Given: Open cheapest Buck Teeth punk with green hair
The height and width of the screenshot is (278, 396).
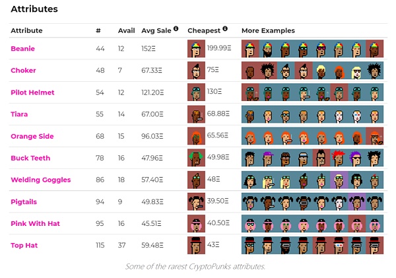Looking at the screenshot, I should [196, 158].
